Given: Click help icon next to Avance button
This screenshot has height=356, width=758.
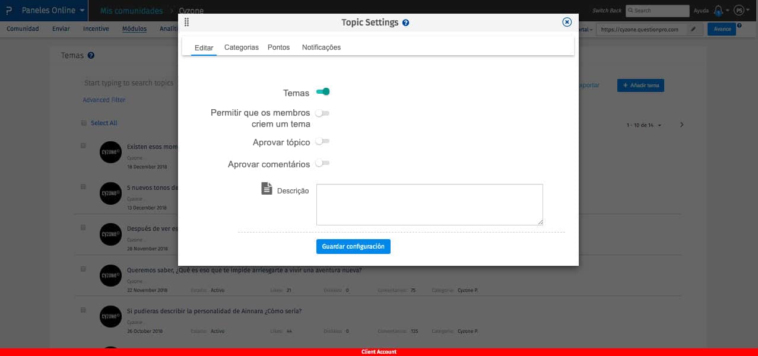Looking at the screenshot, I should (x=739, y=26).
